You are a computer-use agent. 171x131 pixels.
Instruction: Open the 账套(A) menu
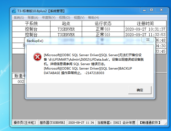33,18
